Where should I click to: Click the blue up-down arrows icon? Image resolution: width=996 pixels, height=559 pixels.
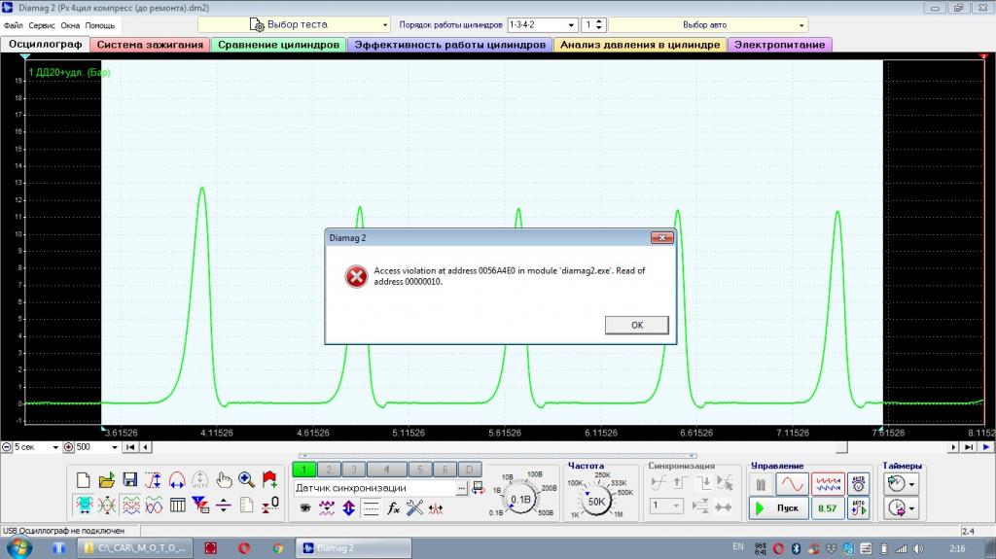pos(349,508)
